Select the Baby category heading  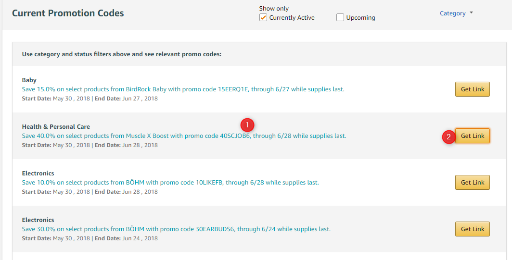29,80
